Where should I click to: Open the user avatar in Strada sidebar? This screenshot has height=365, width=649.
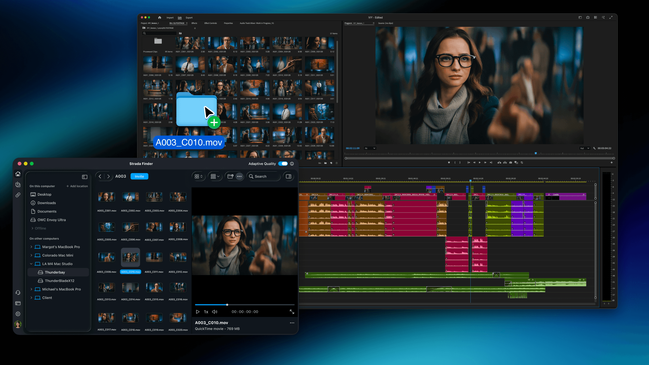(18, 324)
